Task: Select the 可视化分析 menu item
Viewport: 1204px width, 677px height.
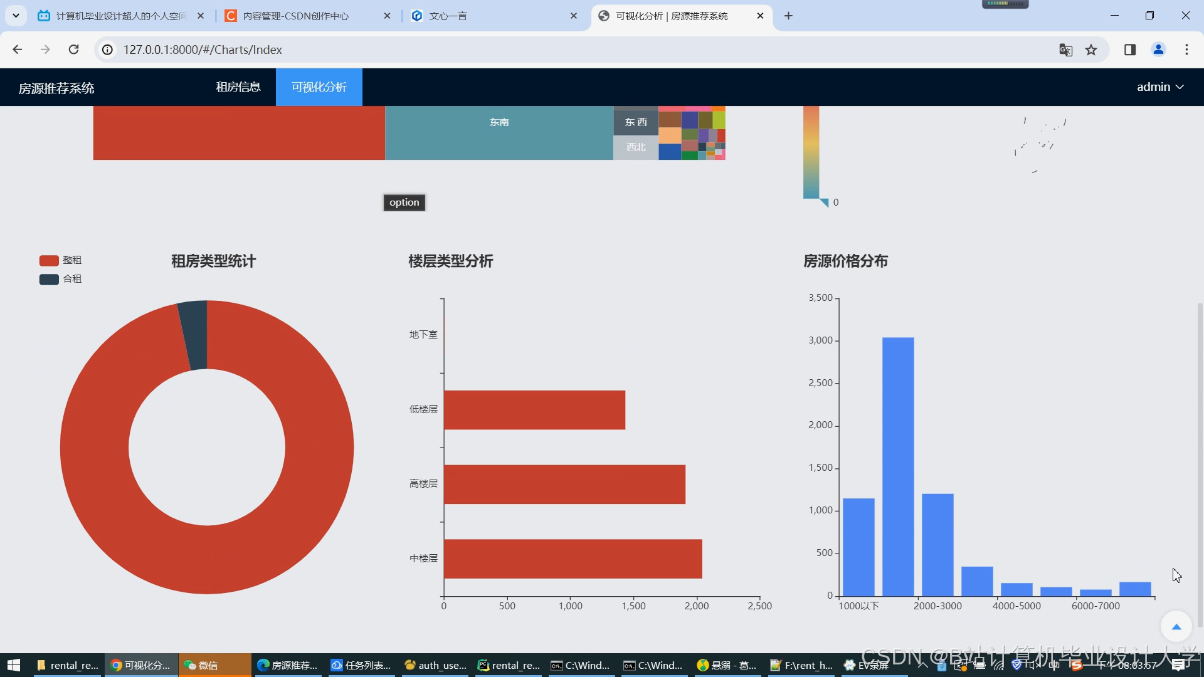Action: (319, 87)
